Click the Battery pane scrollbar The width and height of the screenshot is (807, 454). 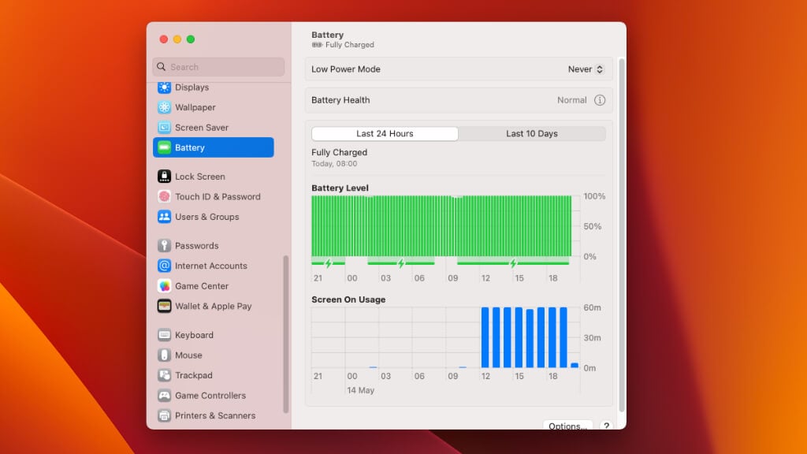621,235
